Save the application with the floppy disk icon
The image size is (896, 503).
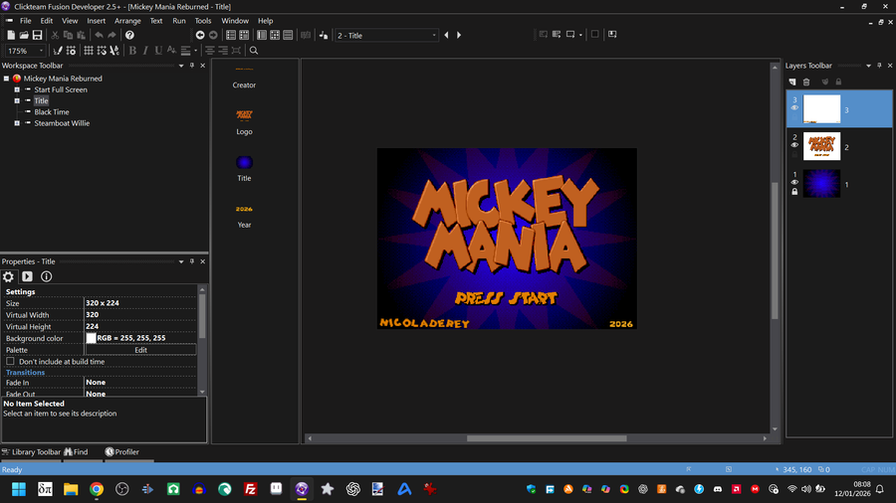[37, 36]
